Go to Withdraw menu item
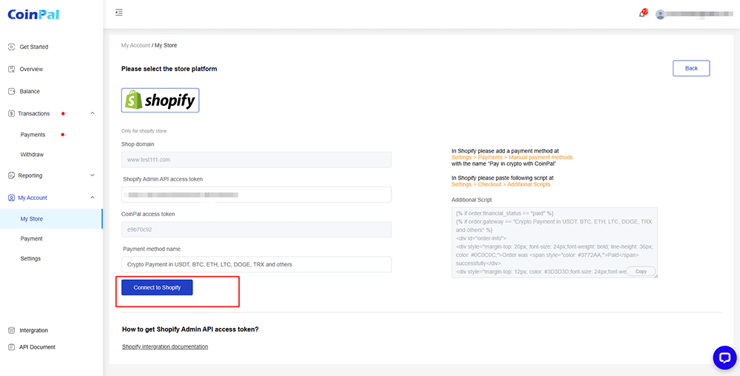740x376 pixels. tap(32, 154)
